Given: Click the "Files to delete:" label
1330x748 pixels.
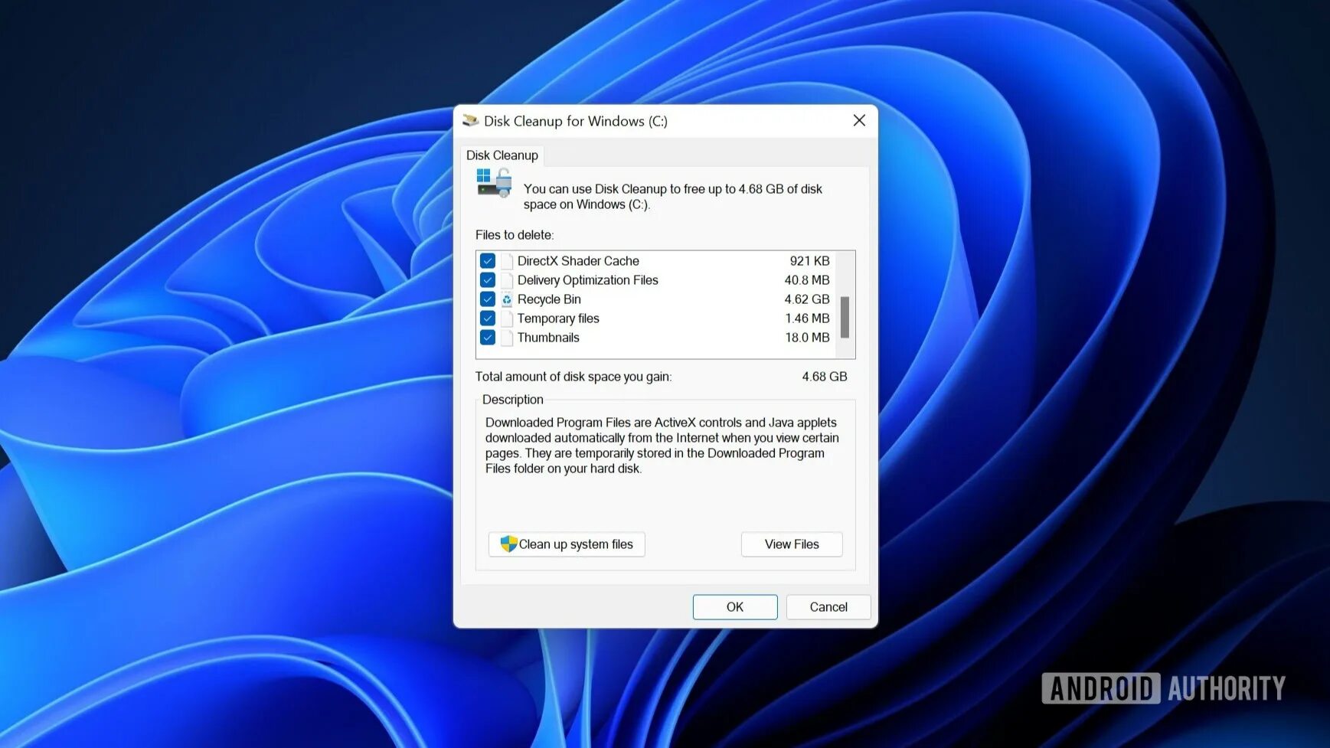Looking at the screenshot, I should 515,235.
